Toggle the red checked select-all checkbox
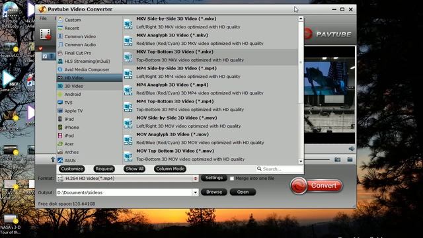The width and height of the screenshot is (423, 238). 40,48
